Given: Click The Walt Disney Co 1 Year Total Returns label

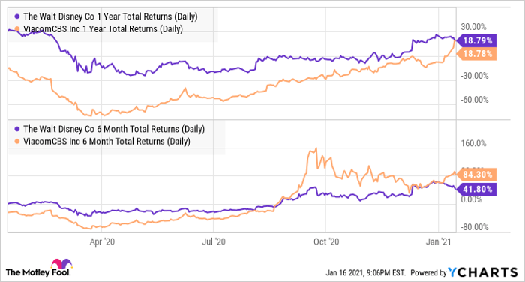Looking at the screenshot, I should point(110,16).
